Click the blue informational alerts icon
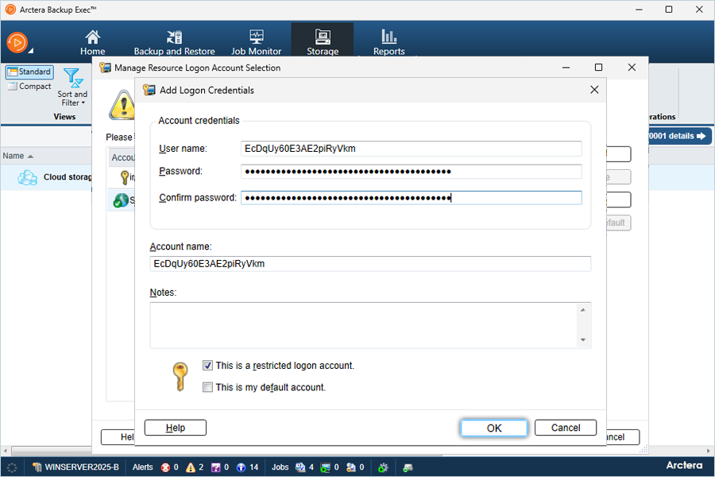The height and width of the screenshot is (477, 715). (242, 467)
